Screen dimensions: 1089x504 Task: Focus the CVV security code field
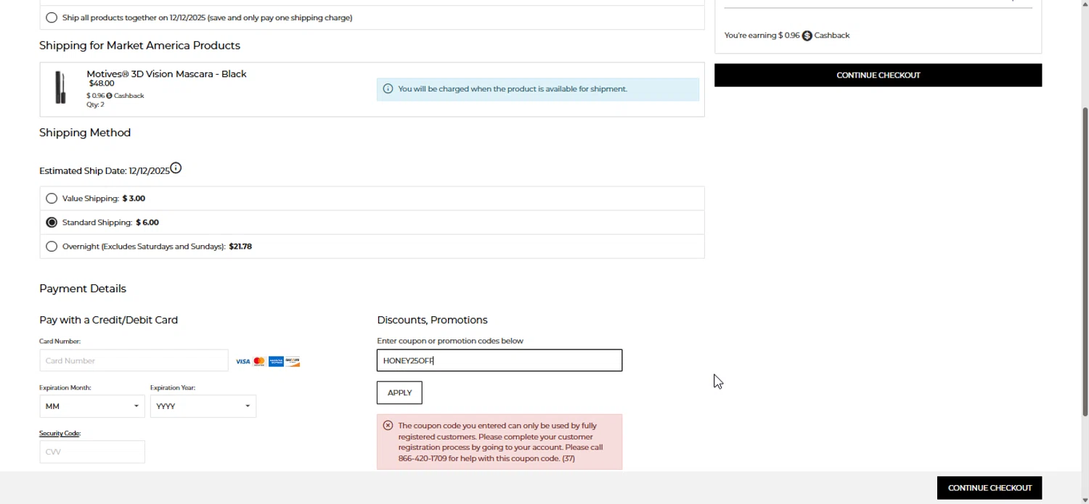coord(92,452)
